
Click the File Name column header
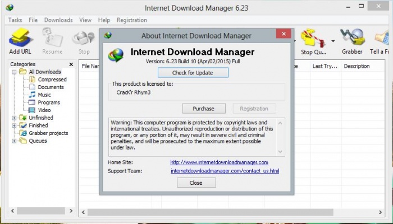point(90,66)
